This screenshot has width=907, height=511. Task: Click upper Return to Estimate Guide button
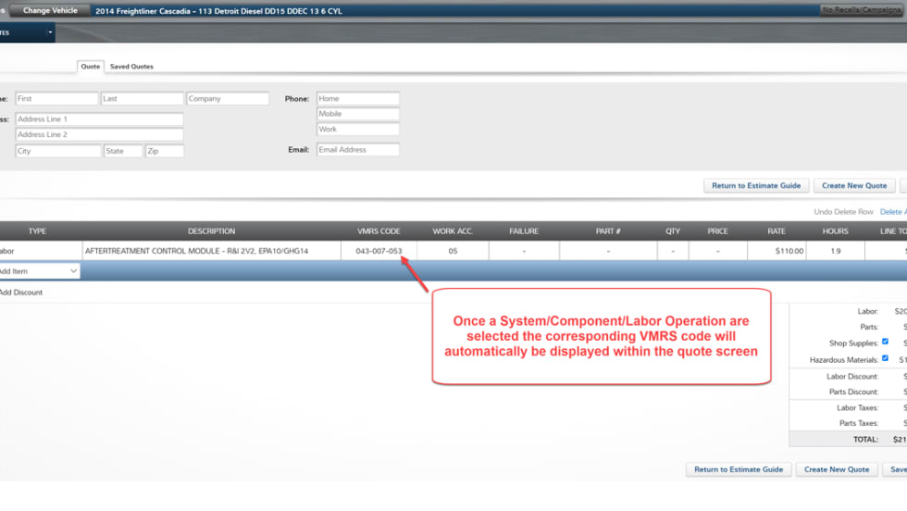pos(756,185)
